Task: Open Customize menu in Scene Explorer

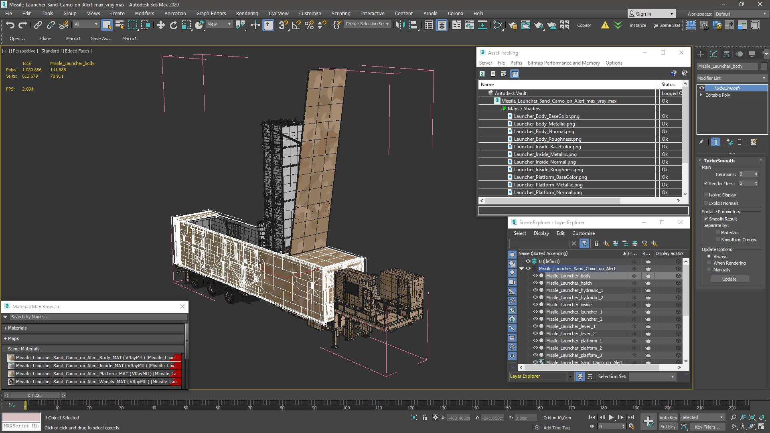Action: (583, 233)
